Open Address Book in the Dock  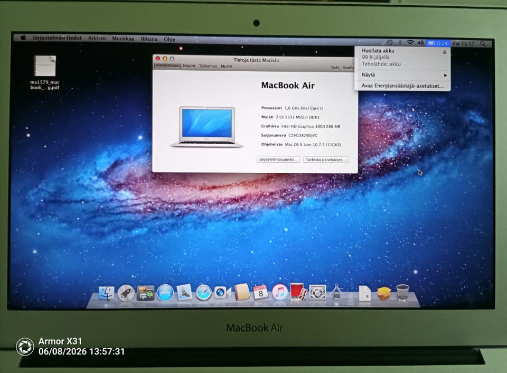[x=242, y=293]
